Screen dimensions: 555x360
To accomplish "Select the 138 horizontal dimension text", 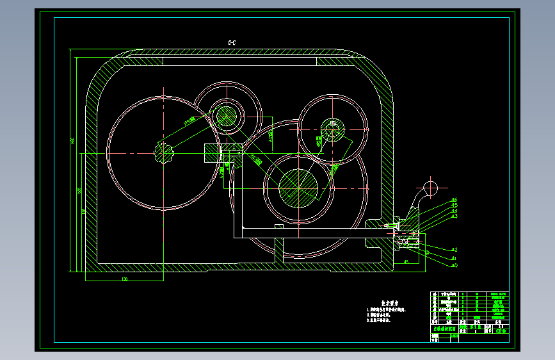I will 125,279.
